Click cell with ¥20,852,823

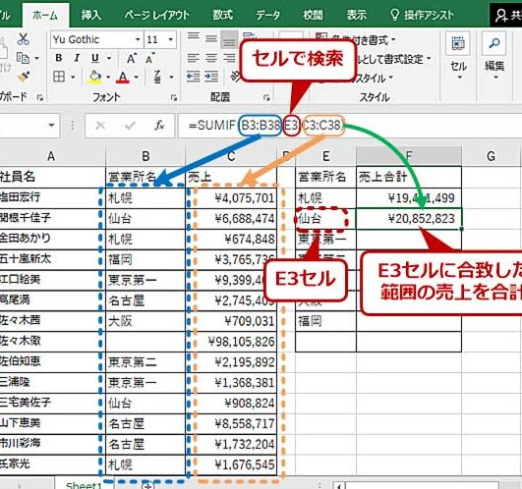409,218
